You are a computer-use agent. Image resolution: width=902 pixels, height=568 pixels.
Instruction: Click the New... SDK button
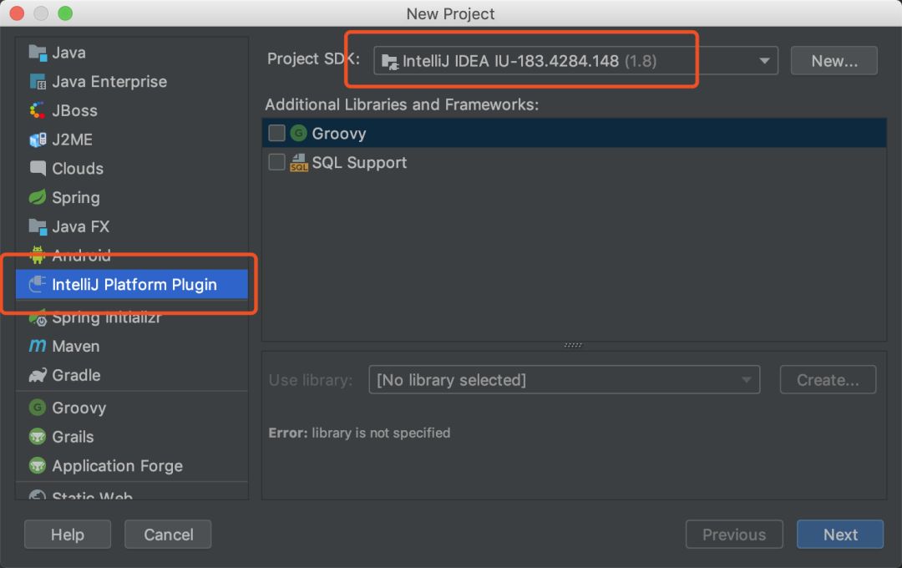click(x=834, y=61)
